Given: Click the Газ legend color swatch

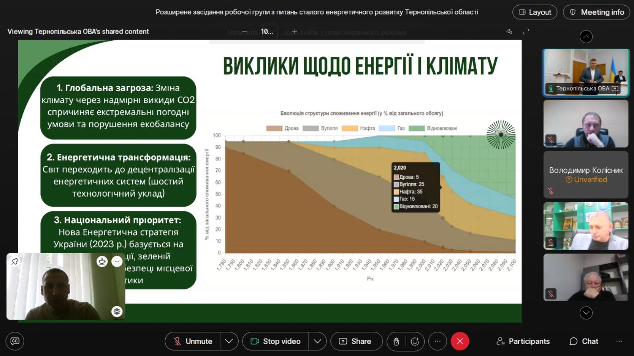Looking at the screenshot, I should pyautogui.click(x=387, y=128).
